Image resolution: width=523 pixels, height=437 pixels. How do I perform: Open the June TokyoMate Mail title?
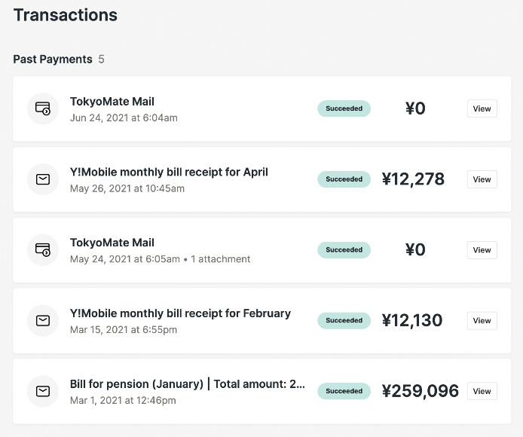tap(112, 102)
